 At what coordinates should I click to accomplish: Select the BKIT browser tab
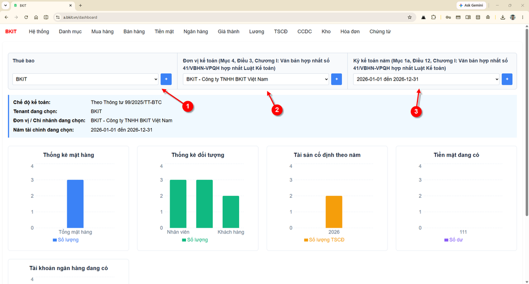[x=42, y=5]
